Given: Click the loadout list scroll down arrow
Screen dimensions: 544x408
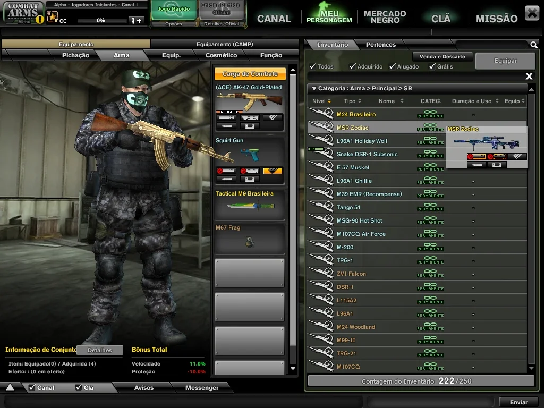Looking at the screenshot, I should tap(293, 369).
